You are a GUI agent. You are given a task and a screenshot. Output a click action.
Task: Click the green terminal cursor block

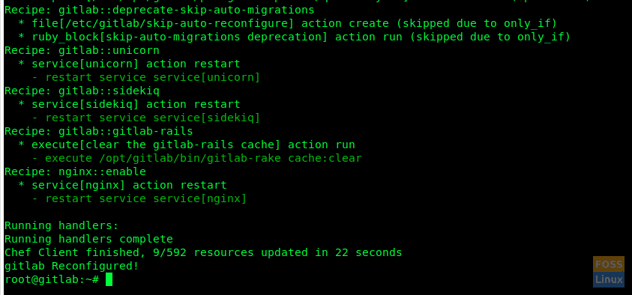[109, 279]
